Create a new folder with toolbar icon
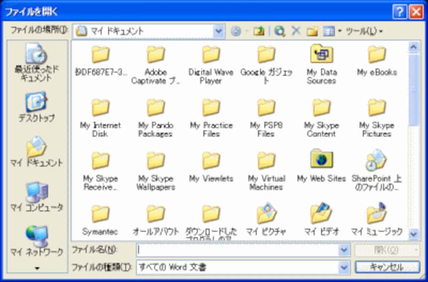The height and width of the screenshot is (282, 428). (312, 32)
